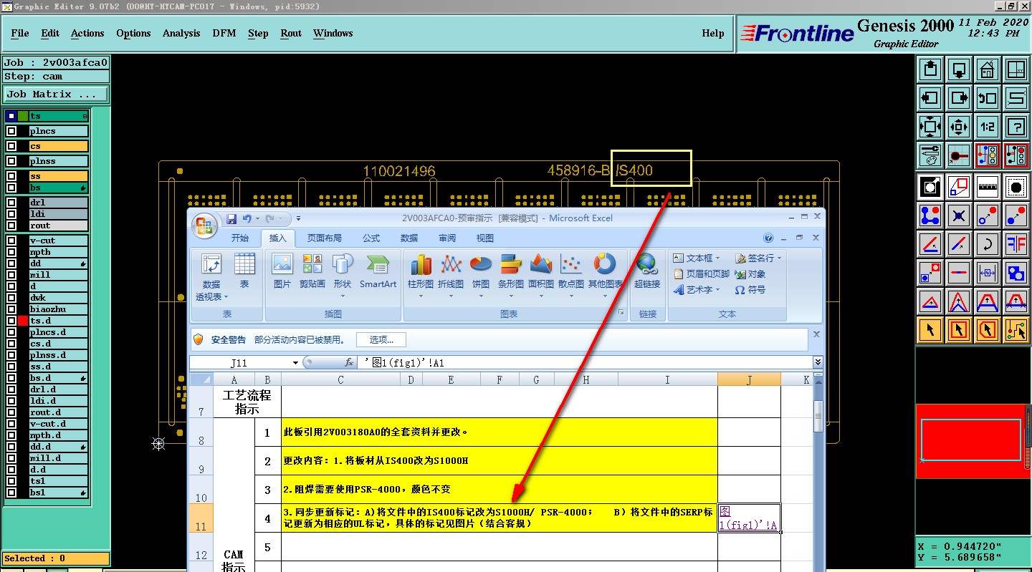Toggle the checkbox for ss.d layer

[x=11, y=367]
